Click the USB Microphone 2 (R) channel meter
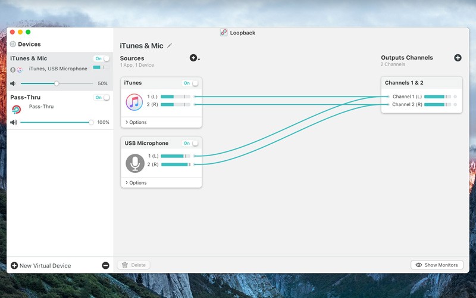This screenshot has height=298, width=476. [x=176, y=164]
